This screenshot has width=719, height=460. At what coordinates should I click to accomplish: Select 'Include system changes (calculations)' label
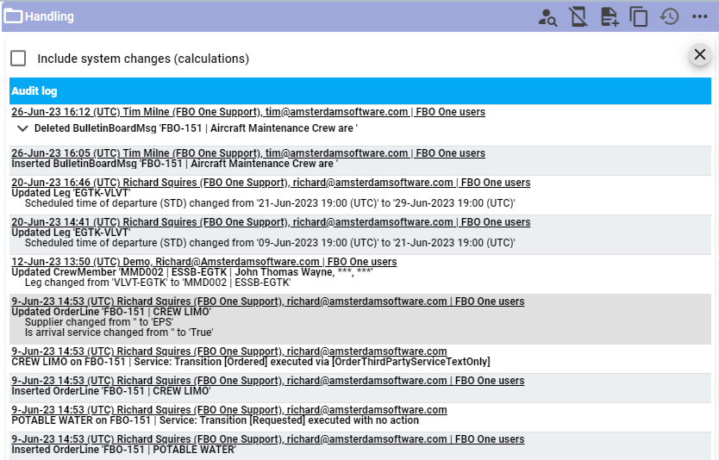(x=143, y=59)
